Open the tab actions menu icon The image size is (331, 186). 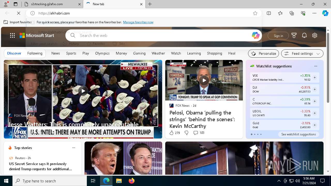[16, 4]
